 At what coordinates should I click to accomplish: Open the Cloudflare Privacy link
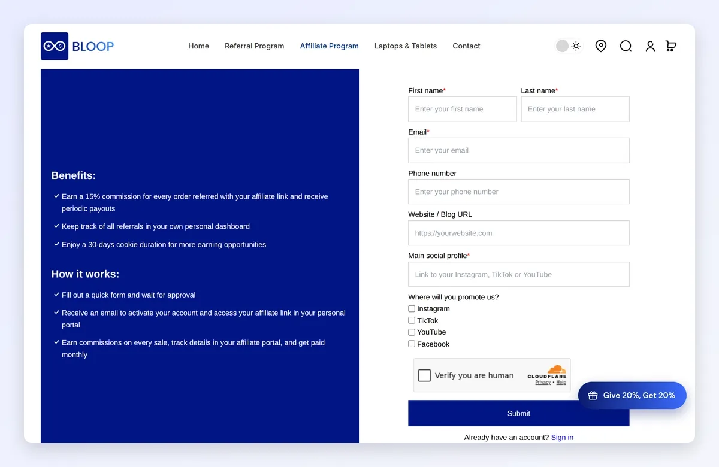click(x=543, y=383)
